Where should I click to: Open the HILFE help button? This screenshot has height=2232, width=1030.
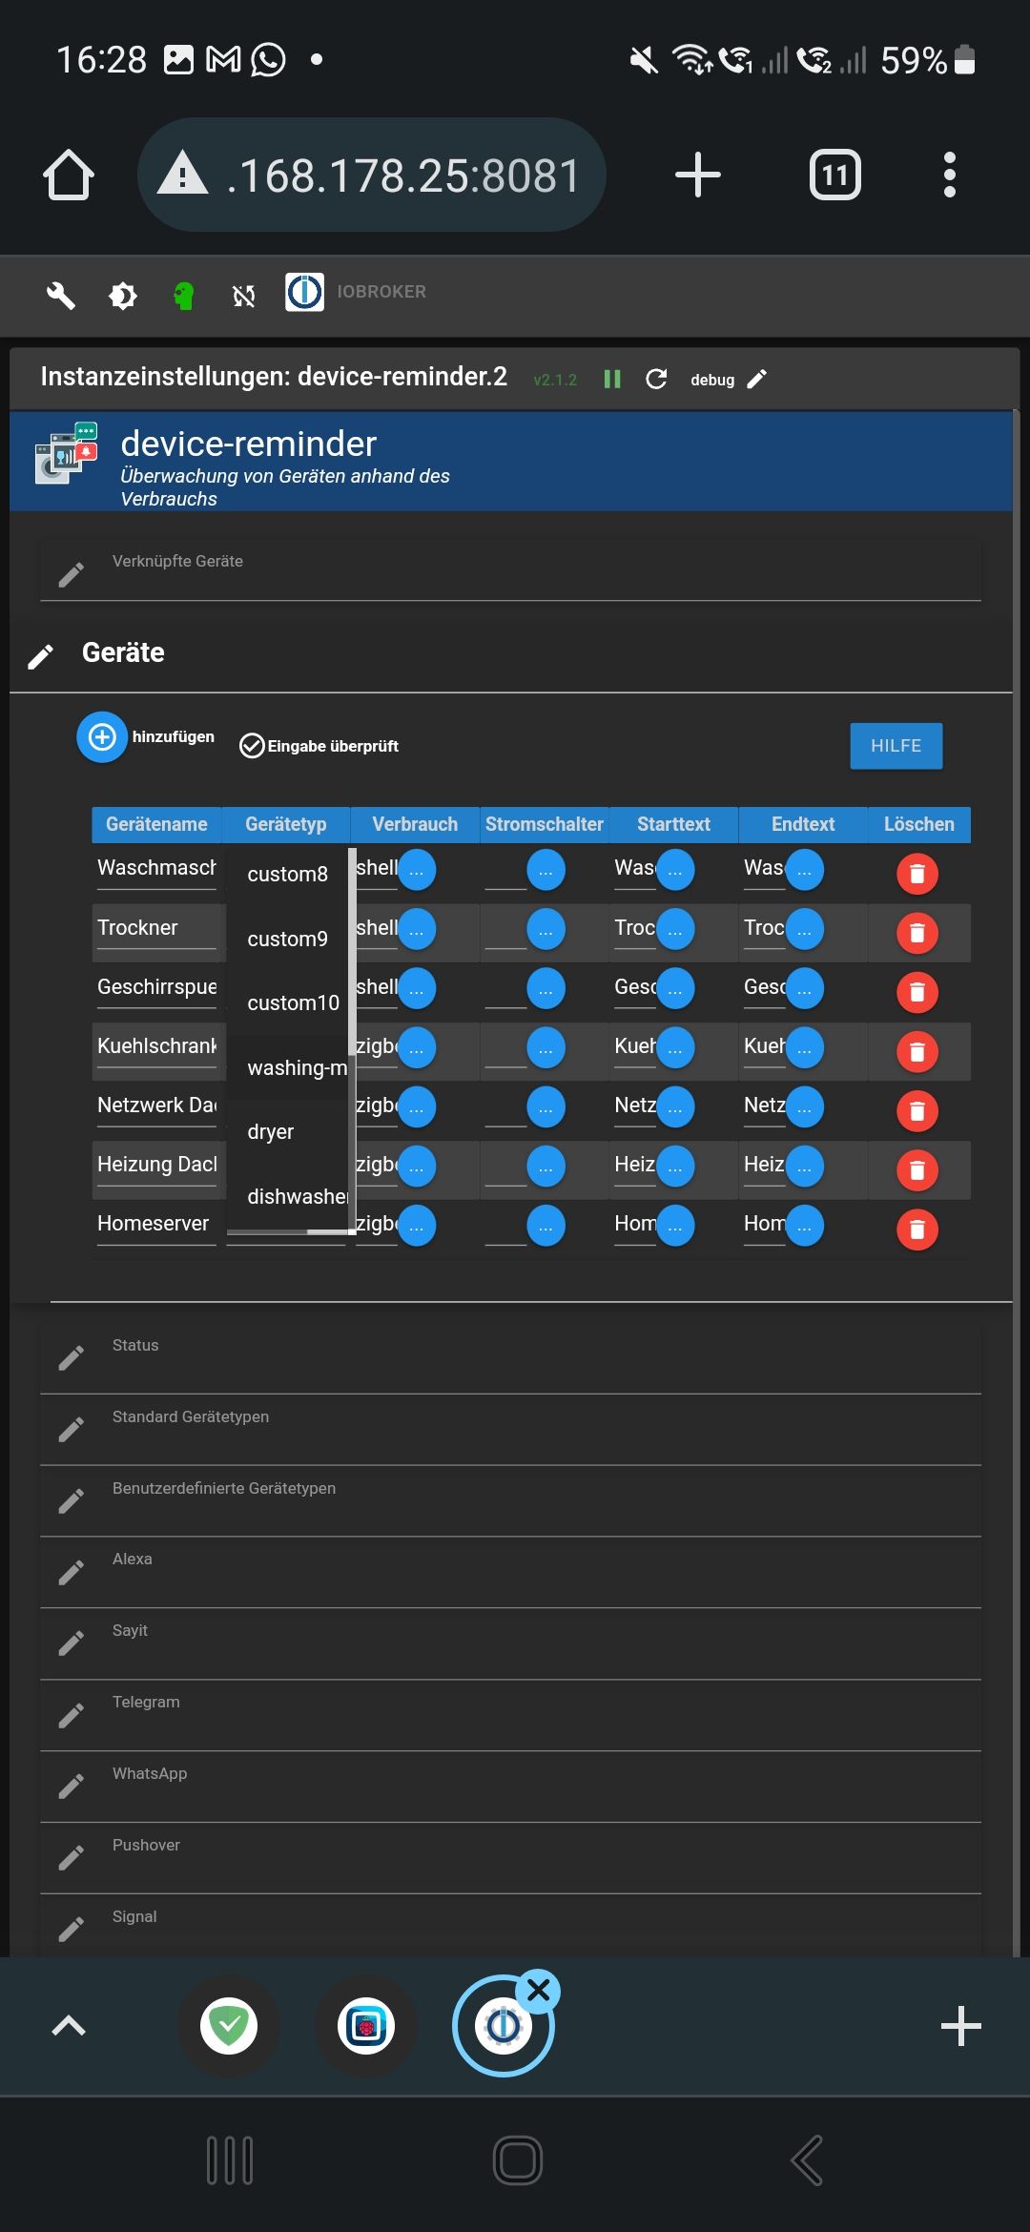pos(896,746)
